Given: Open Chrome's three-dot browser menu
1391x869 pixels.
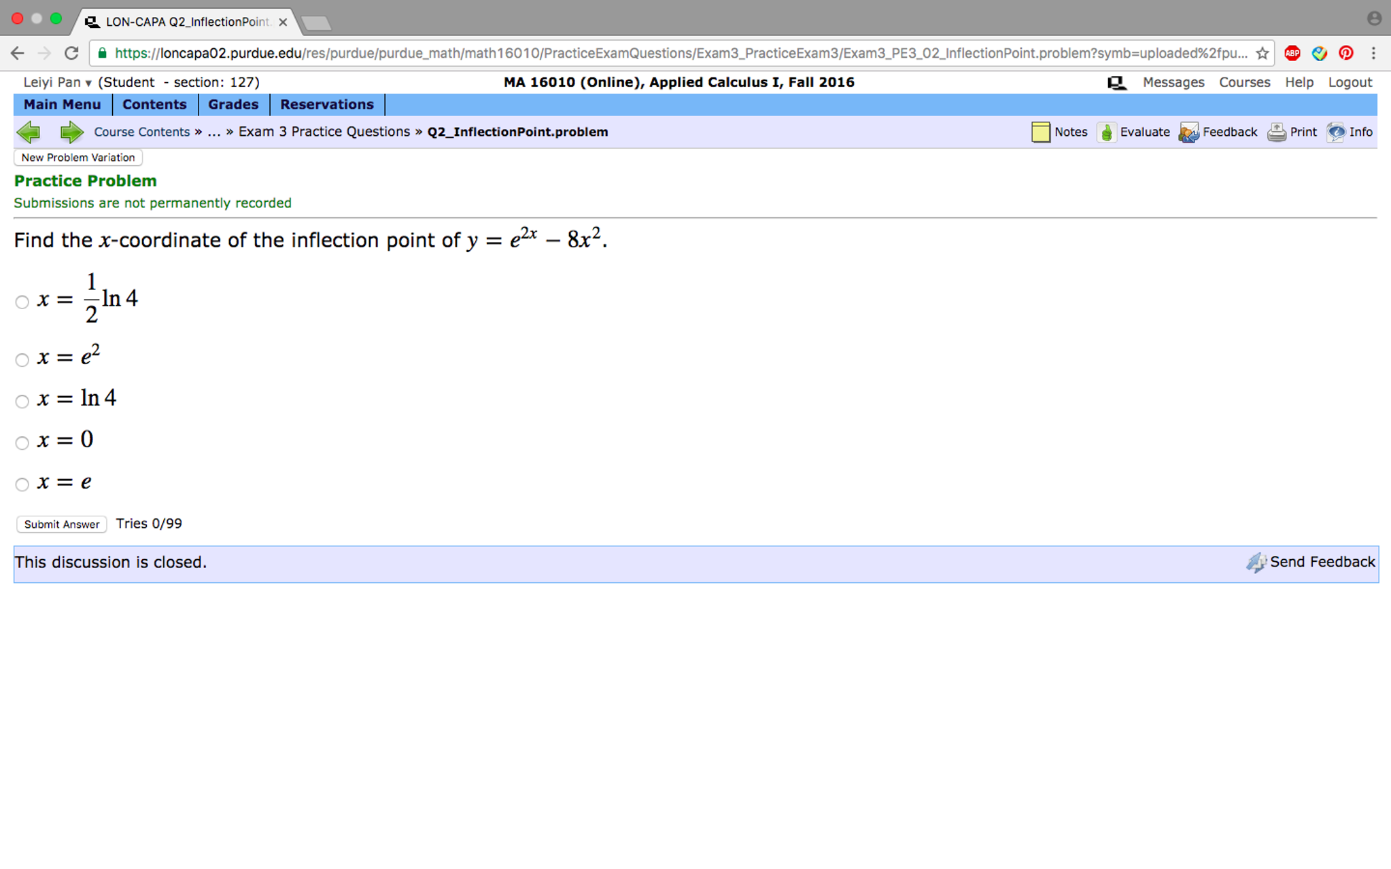Looking at the screenshot, I should 1373,53.
